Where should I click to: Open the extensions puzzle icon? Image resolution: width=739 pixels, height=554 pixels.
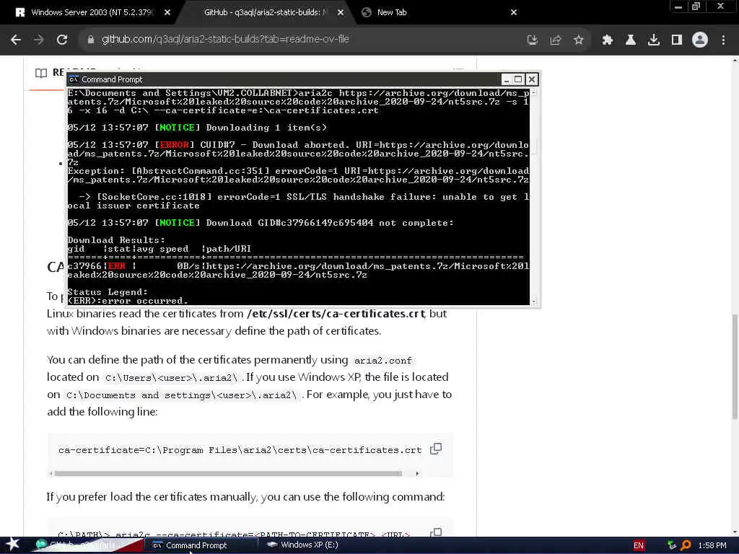[608, 40]
